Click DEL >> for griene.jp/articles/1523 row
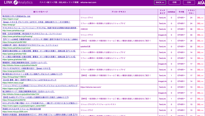The image size is (205, 116). [200, 52]
